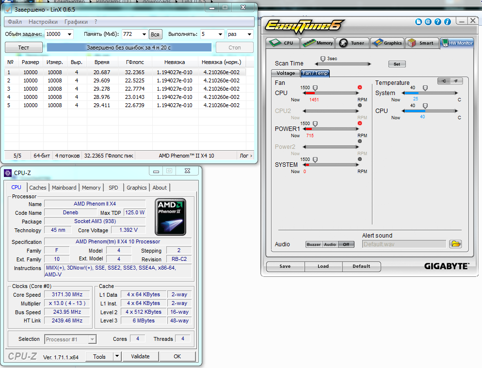Click the CPU temperature threshold slider handle
The height and width of the screenshot is (368, 482).
click(x=425, y=106)
